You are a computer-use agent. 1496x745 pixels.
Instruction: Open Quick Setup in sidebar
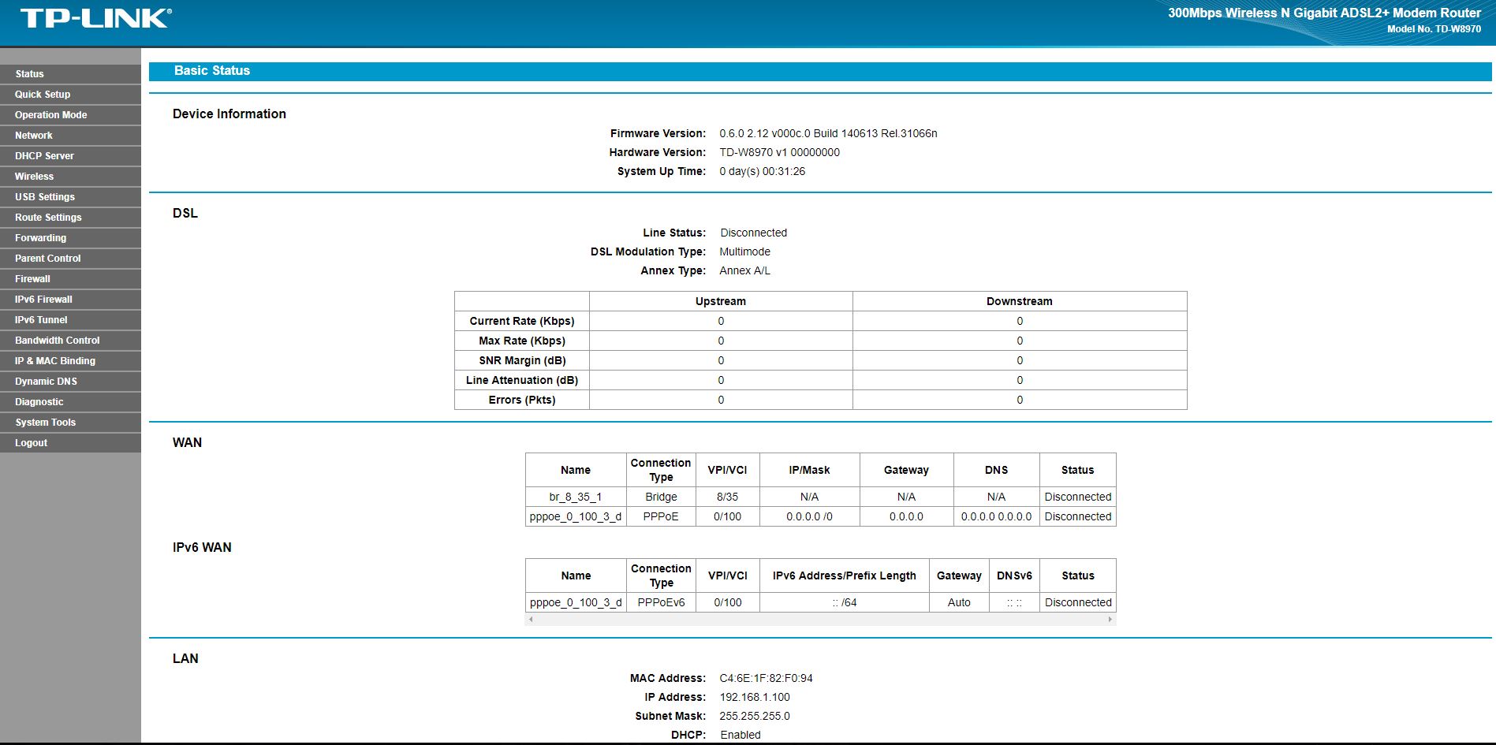click(70, 94)
